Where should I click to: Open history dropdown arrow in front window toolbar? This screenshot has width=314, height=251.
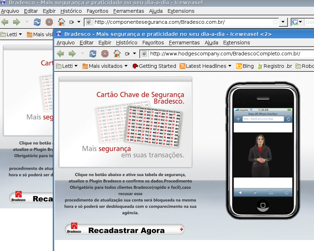pyautogui.click(x=83, y=54)
